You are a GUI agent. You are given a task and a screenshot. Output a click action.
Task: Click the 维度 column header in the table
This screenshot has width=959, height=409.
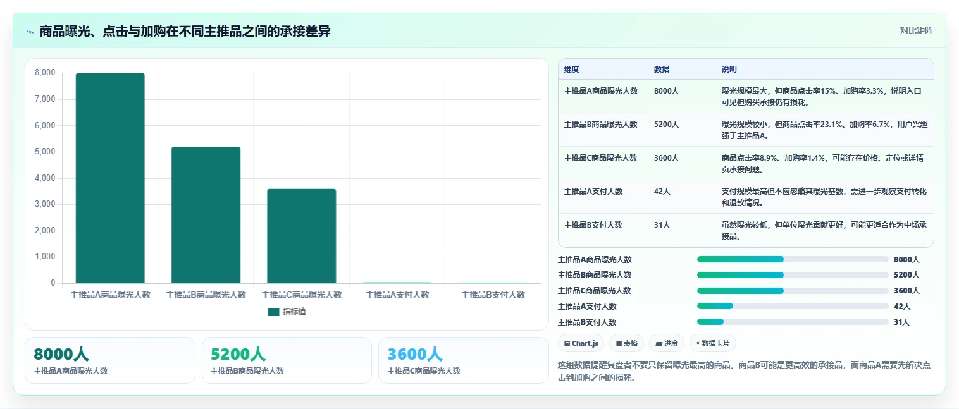click(x=571, y=70)
